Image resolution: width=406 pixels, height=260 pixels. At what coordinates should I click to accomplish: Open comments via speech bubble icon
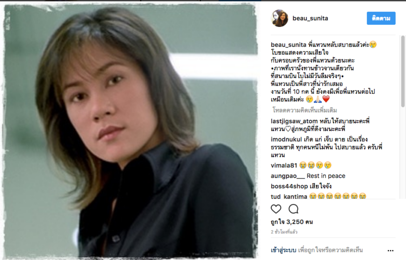tap(293, 209)
